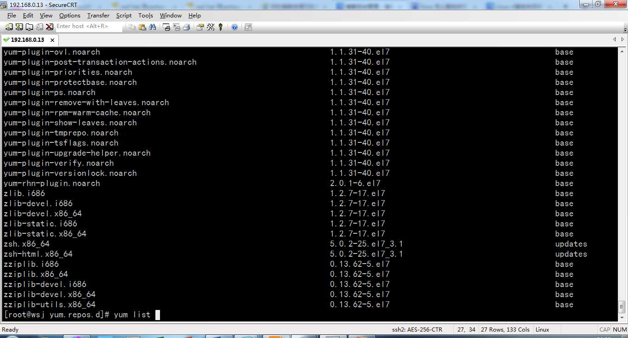
Task: Click the printer icon in the toolbar
Action: click(187, 27)
